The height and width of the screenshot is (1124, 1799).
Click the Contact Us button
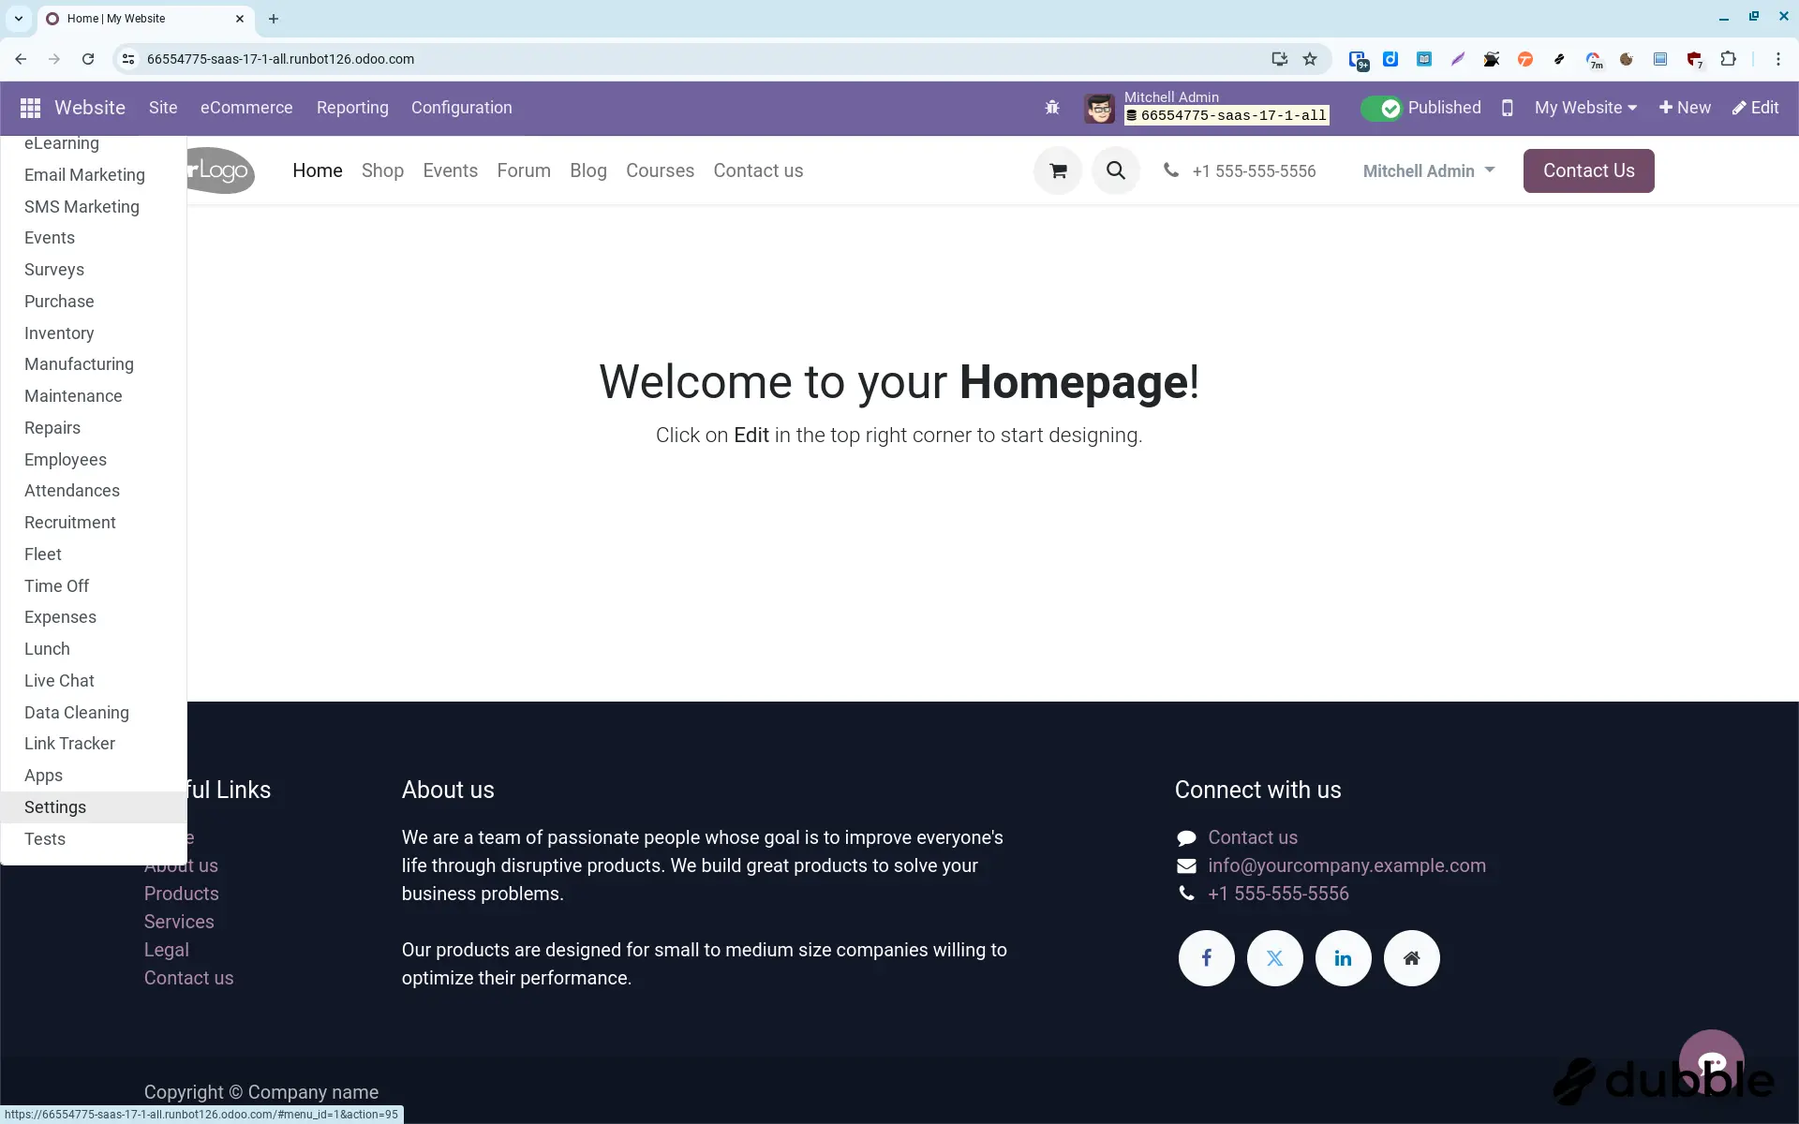tap(1588, 171)
